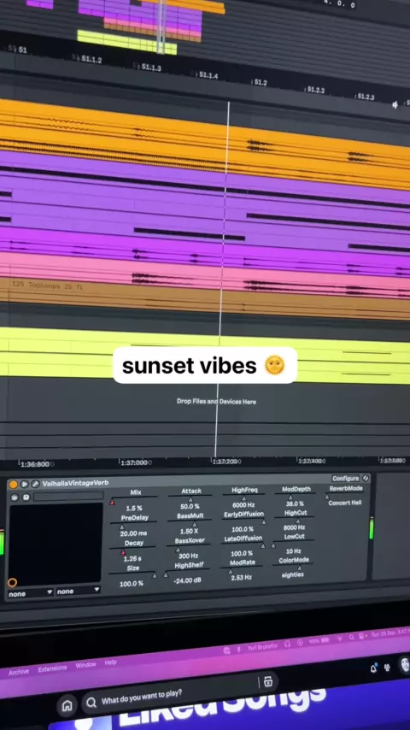Viewport: 410px width, 730px height.
Task: Open the Archive menu in the Mac menu bar
Action: [19, 672]
